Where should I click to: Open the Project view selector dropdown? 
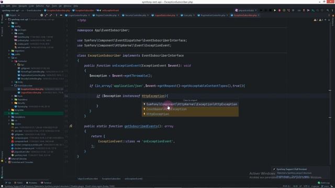(13, 15)
